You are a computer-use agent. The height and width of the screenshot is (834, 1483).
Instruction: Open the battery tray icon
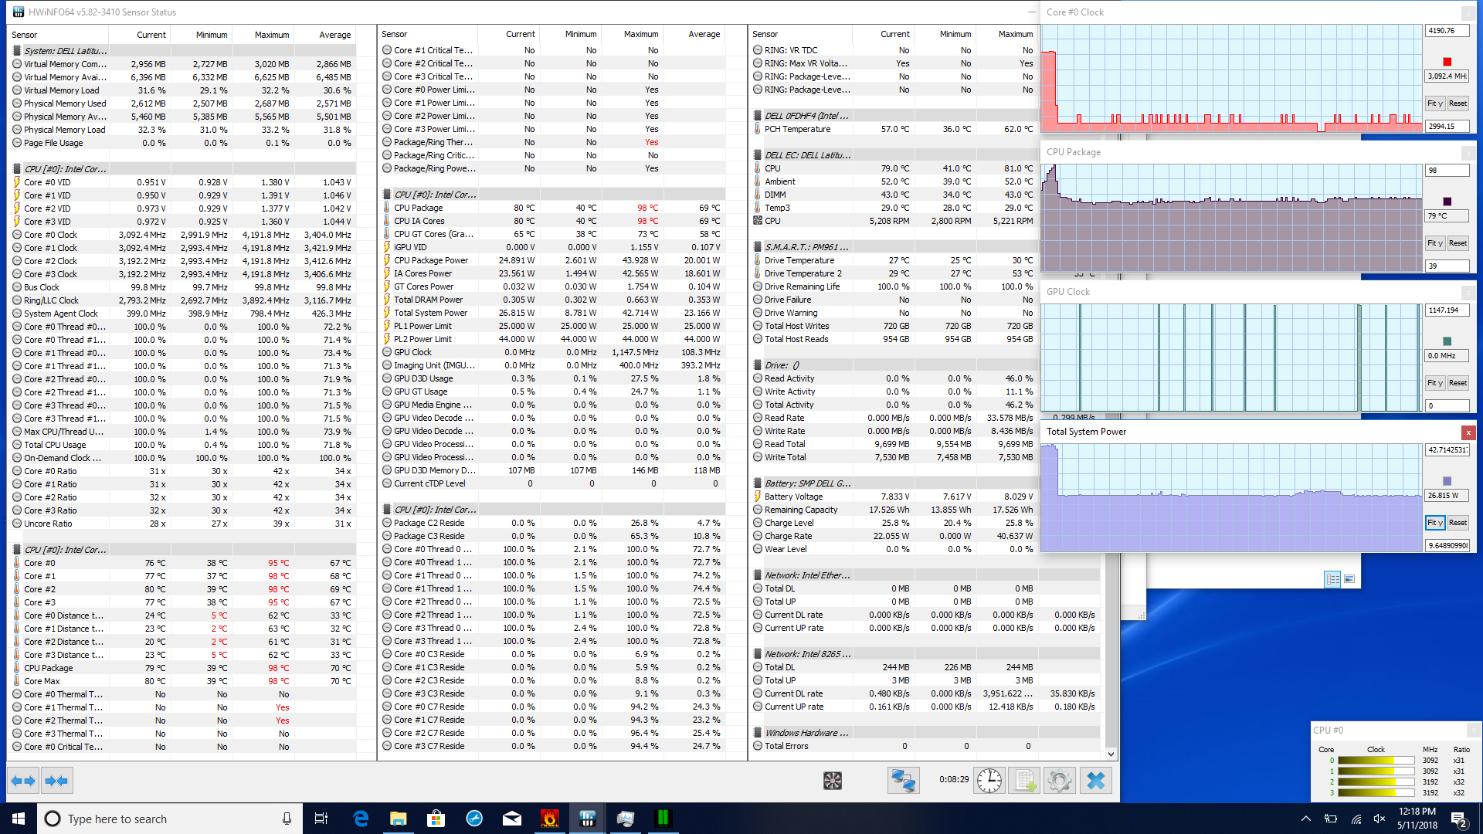(1331, 819)
